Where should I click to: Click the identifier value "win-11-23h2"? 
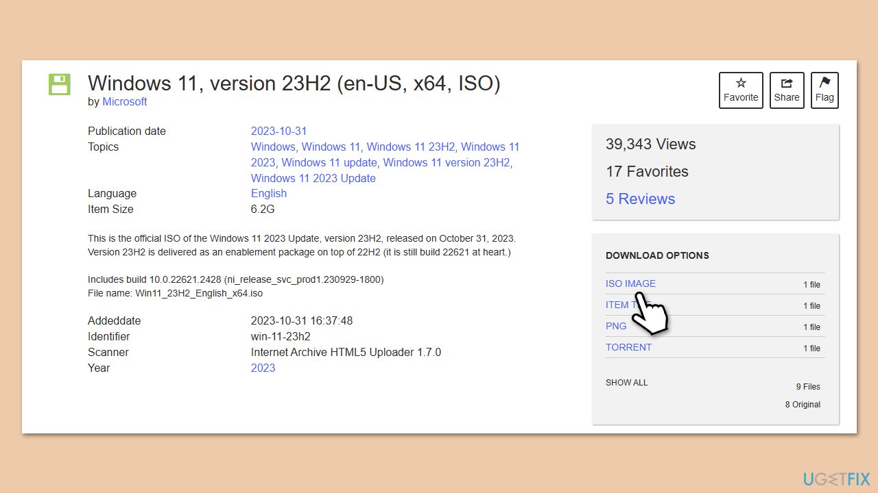click(281, 336)
